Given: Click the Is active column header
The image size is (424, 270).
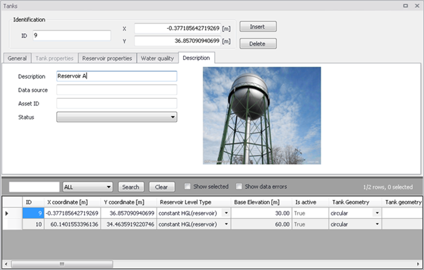Looking at the screenshot, I should tap(310, 202).
